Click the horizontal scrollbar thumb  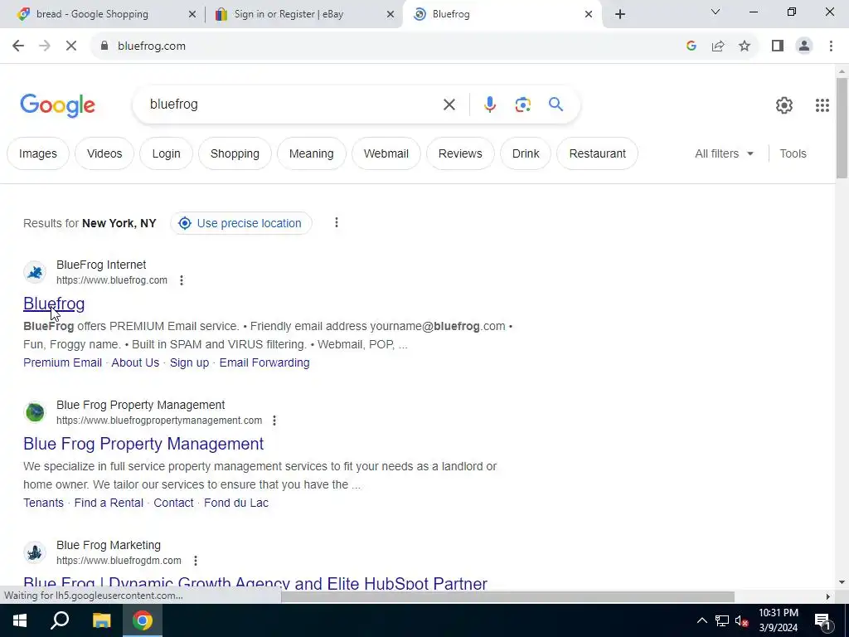pyautogui.click(x=507, y=597)
